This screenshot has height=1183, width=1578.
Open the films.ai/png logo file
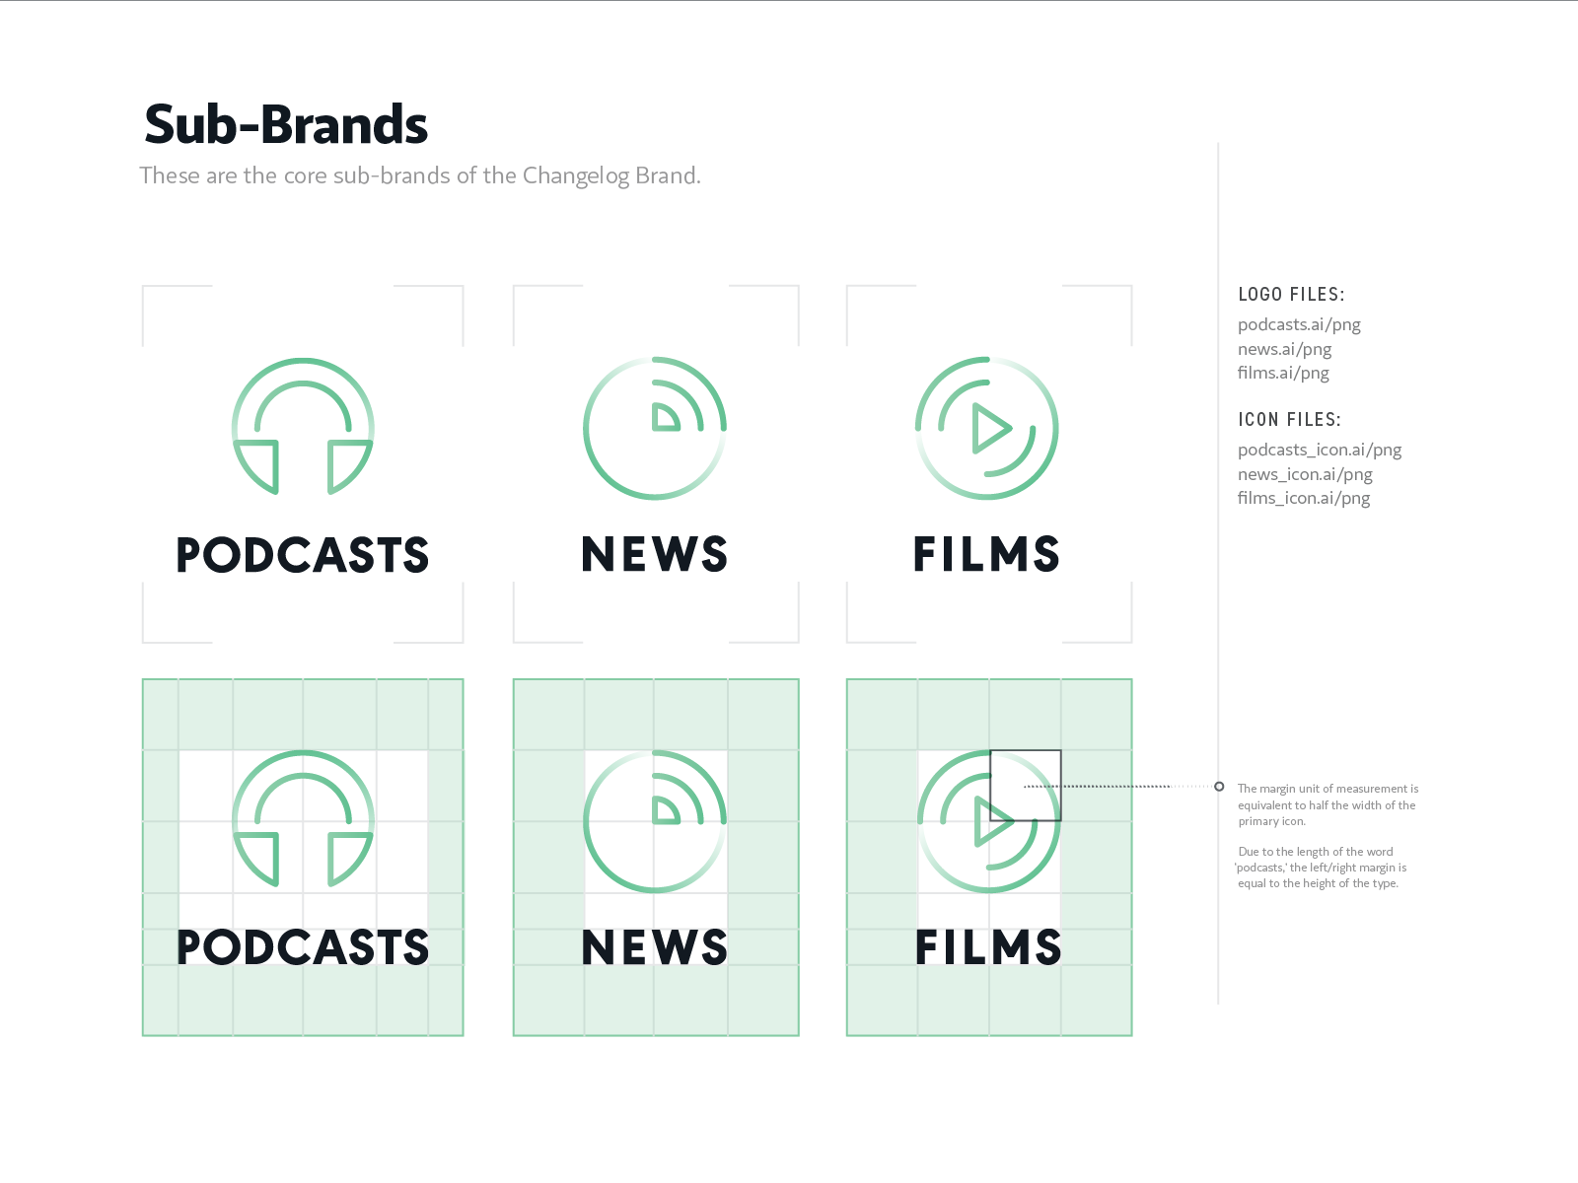1283,373
